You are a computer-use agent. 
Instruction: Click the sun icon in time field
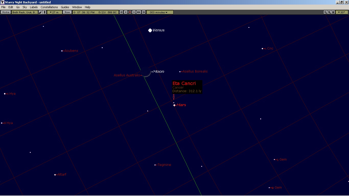tap(75, 12)
